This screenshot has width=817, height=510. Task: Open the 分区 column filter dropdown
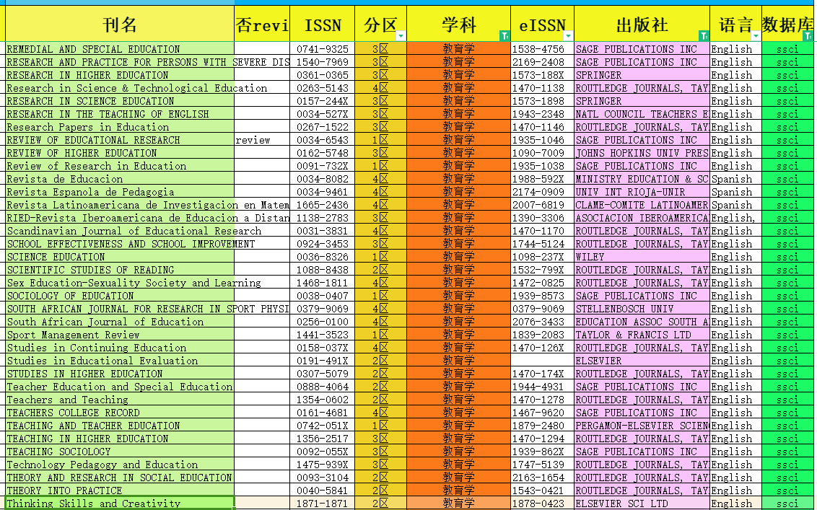coord(401,35)
